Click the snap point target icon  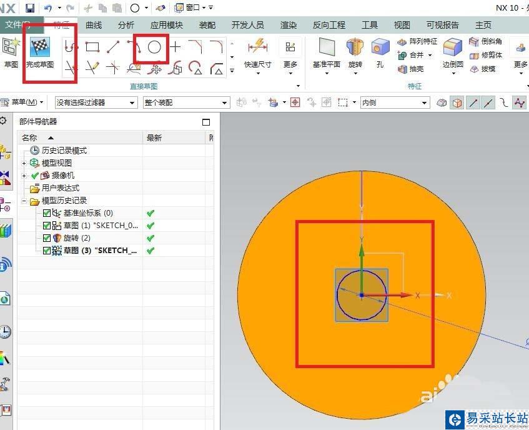pyautogui.click(x=295, y=102)
